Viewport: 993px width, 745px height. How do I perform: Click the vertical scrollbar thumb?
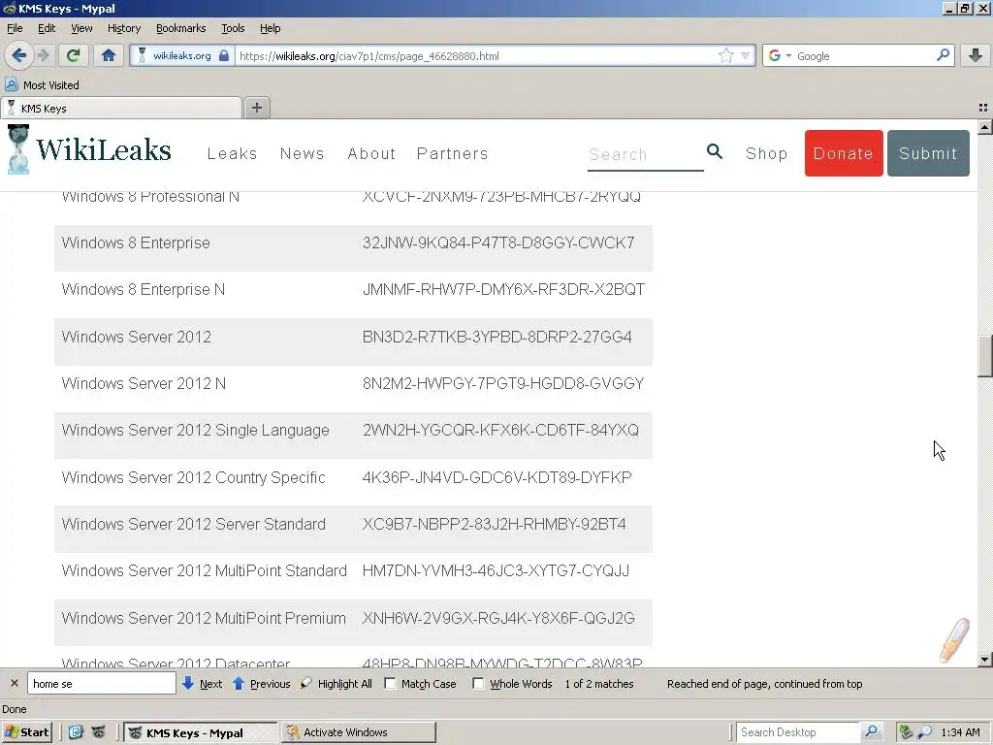pos(984,356)
